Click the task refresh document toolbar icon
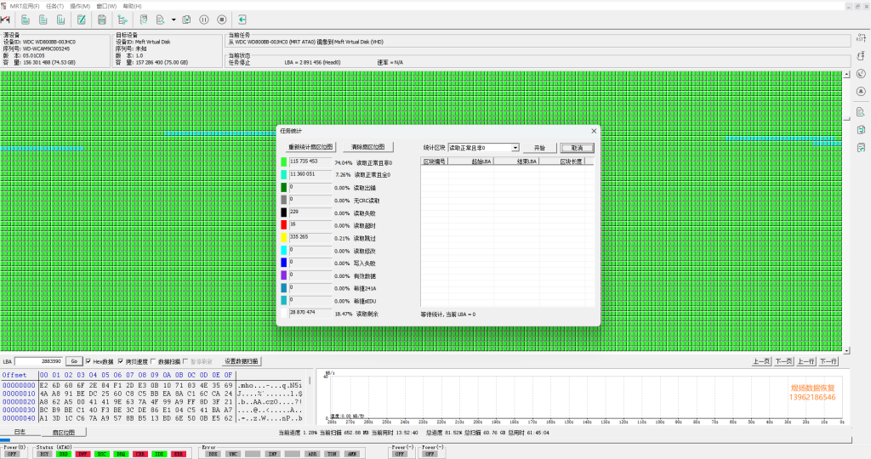 tap(143, 20)
